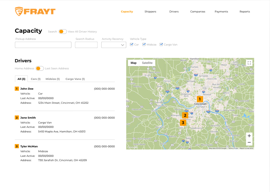The height and width of the screenshot is (192, 270).
Task: Click address 1234 Main Street, Cincinnati
Action: 63,103
